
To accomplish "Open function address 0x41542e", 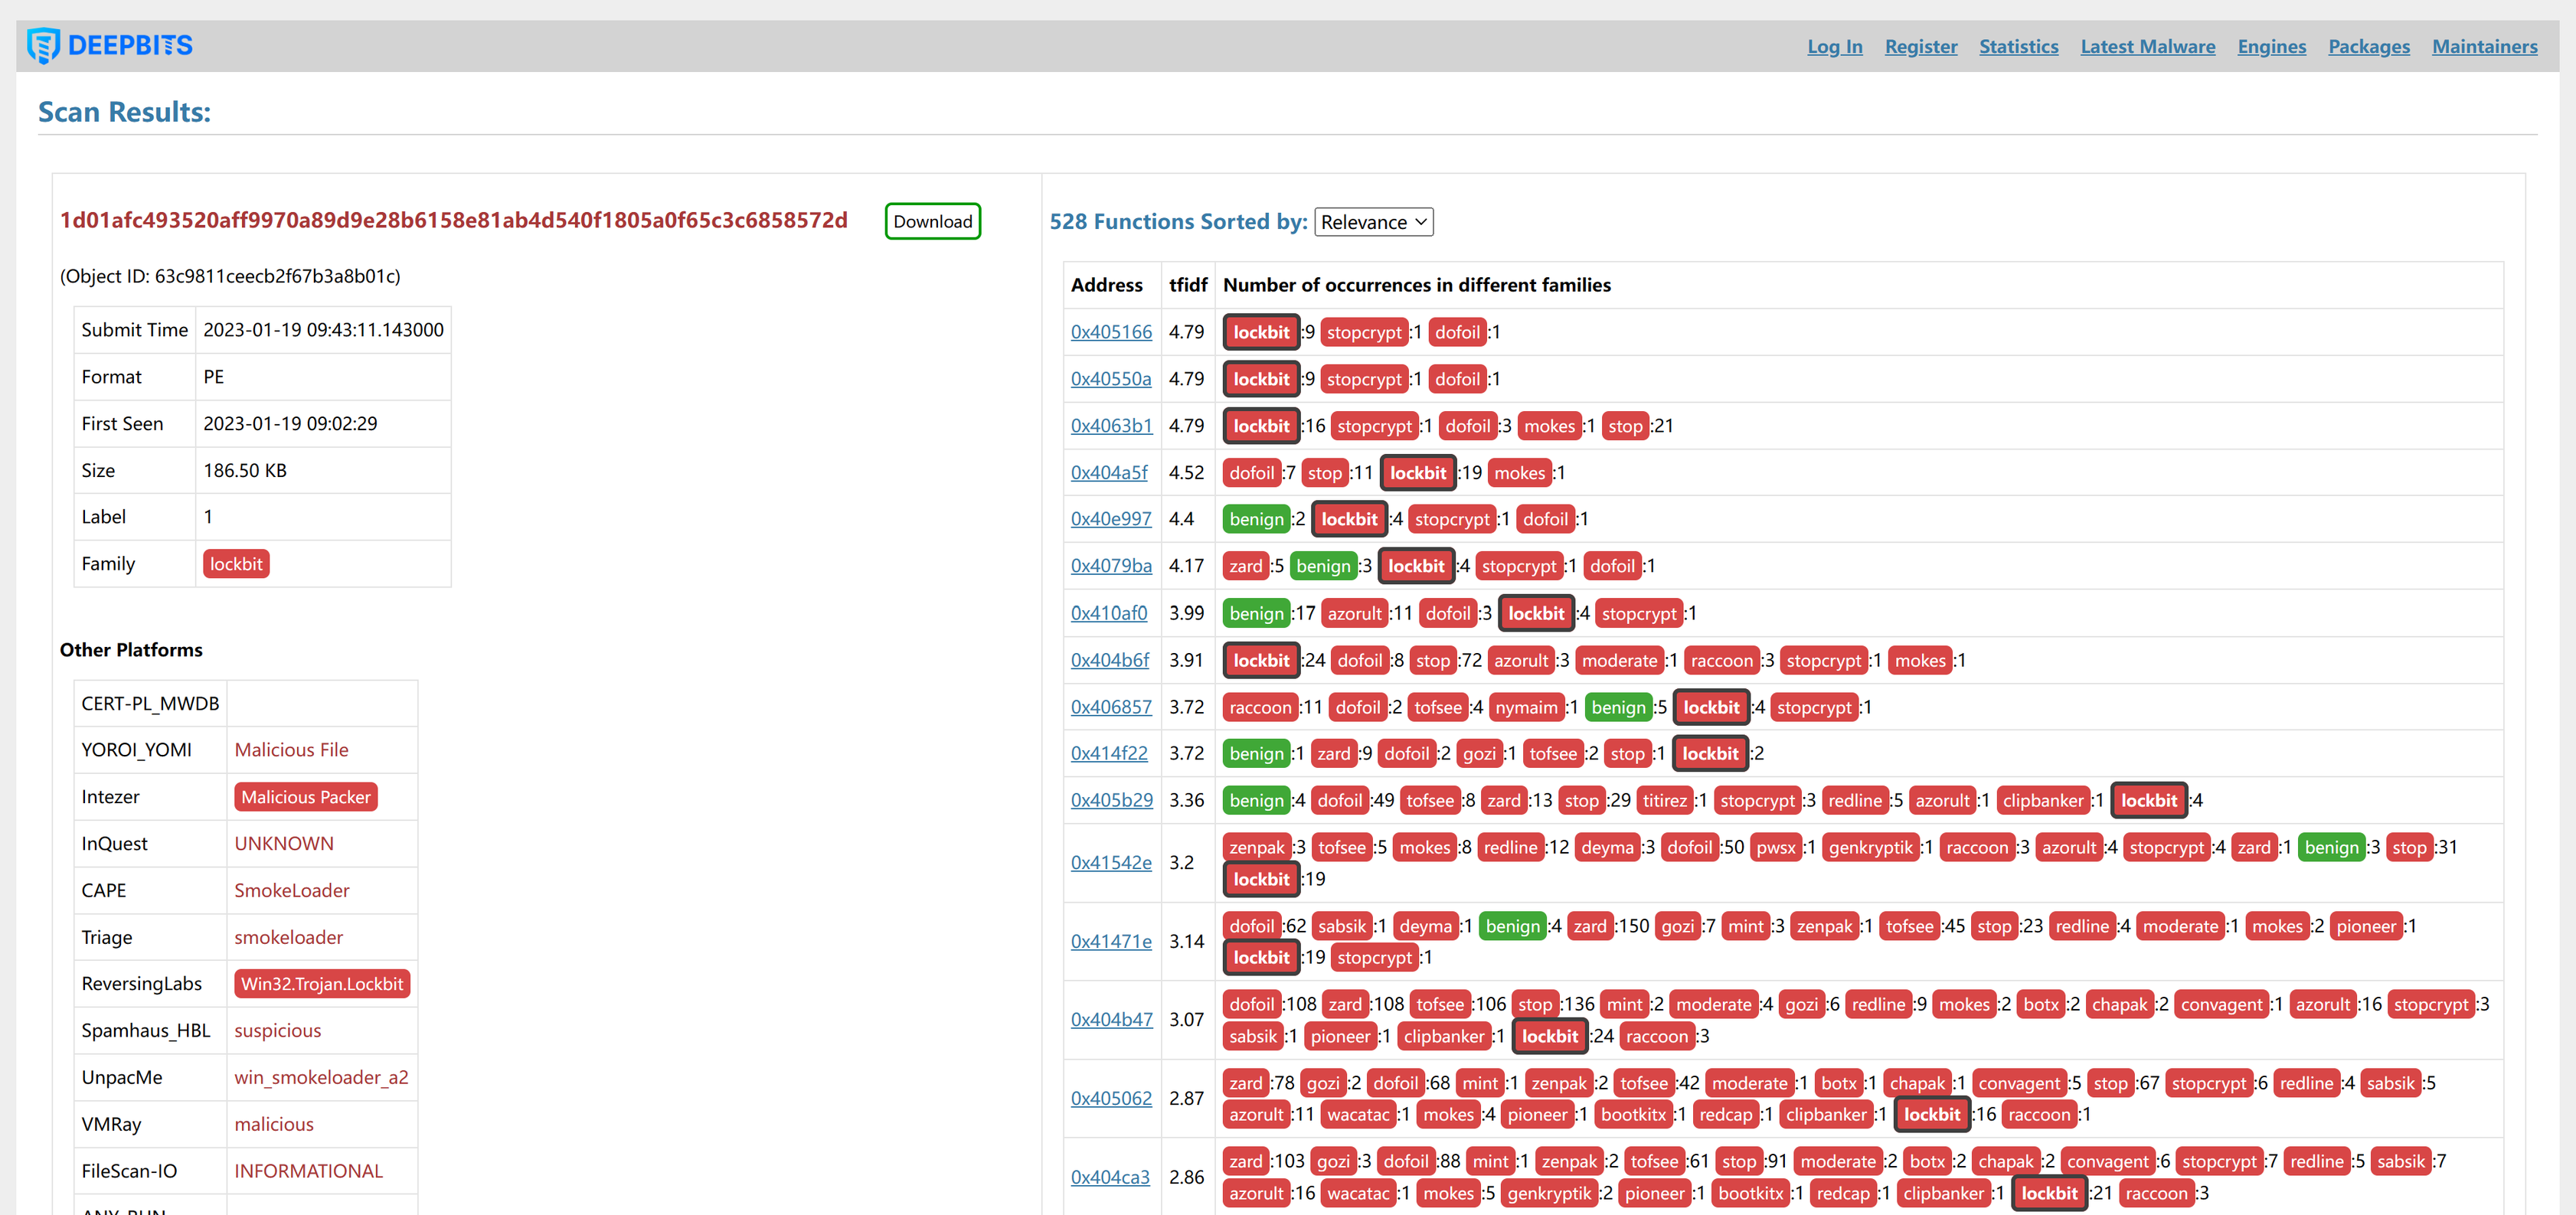I will coord(1111,862).
